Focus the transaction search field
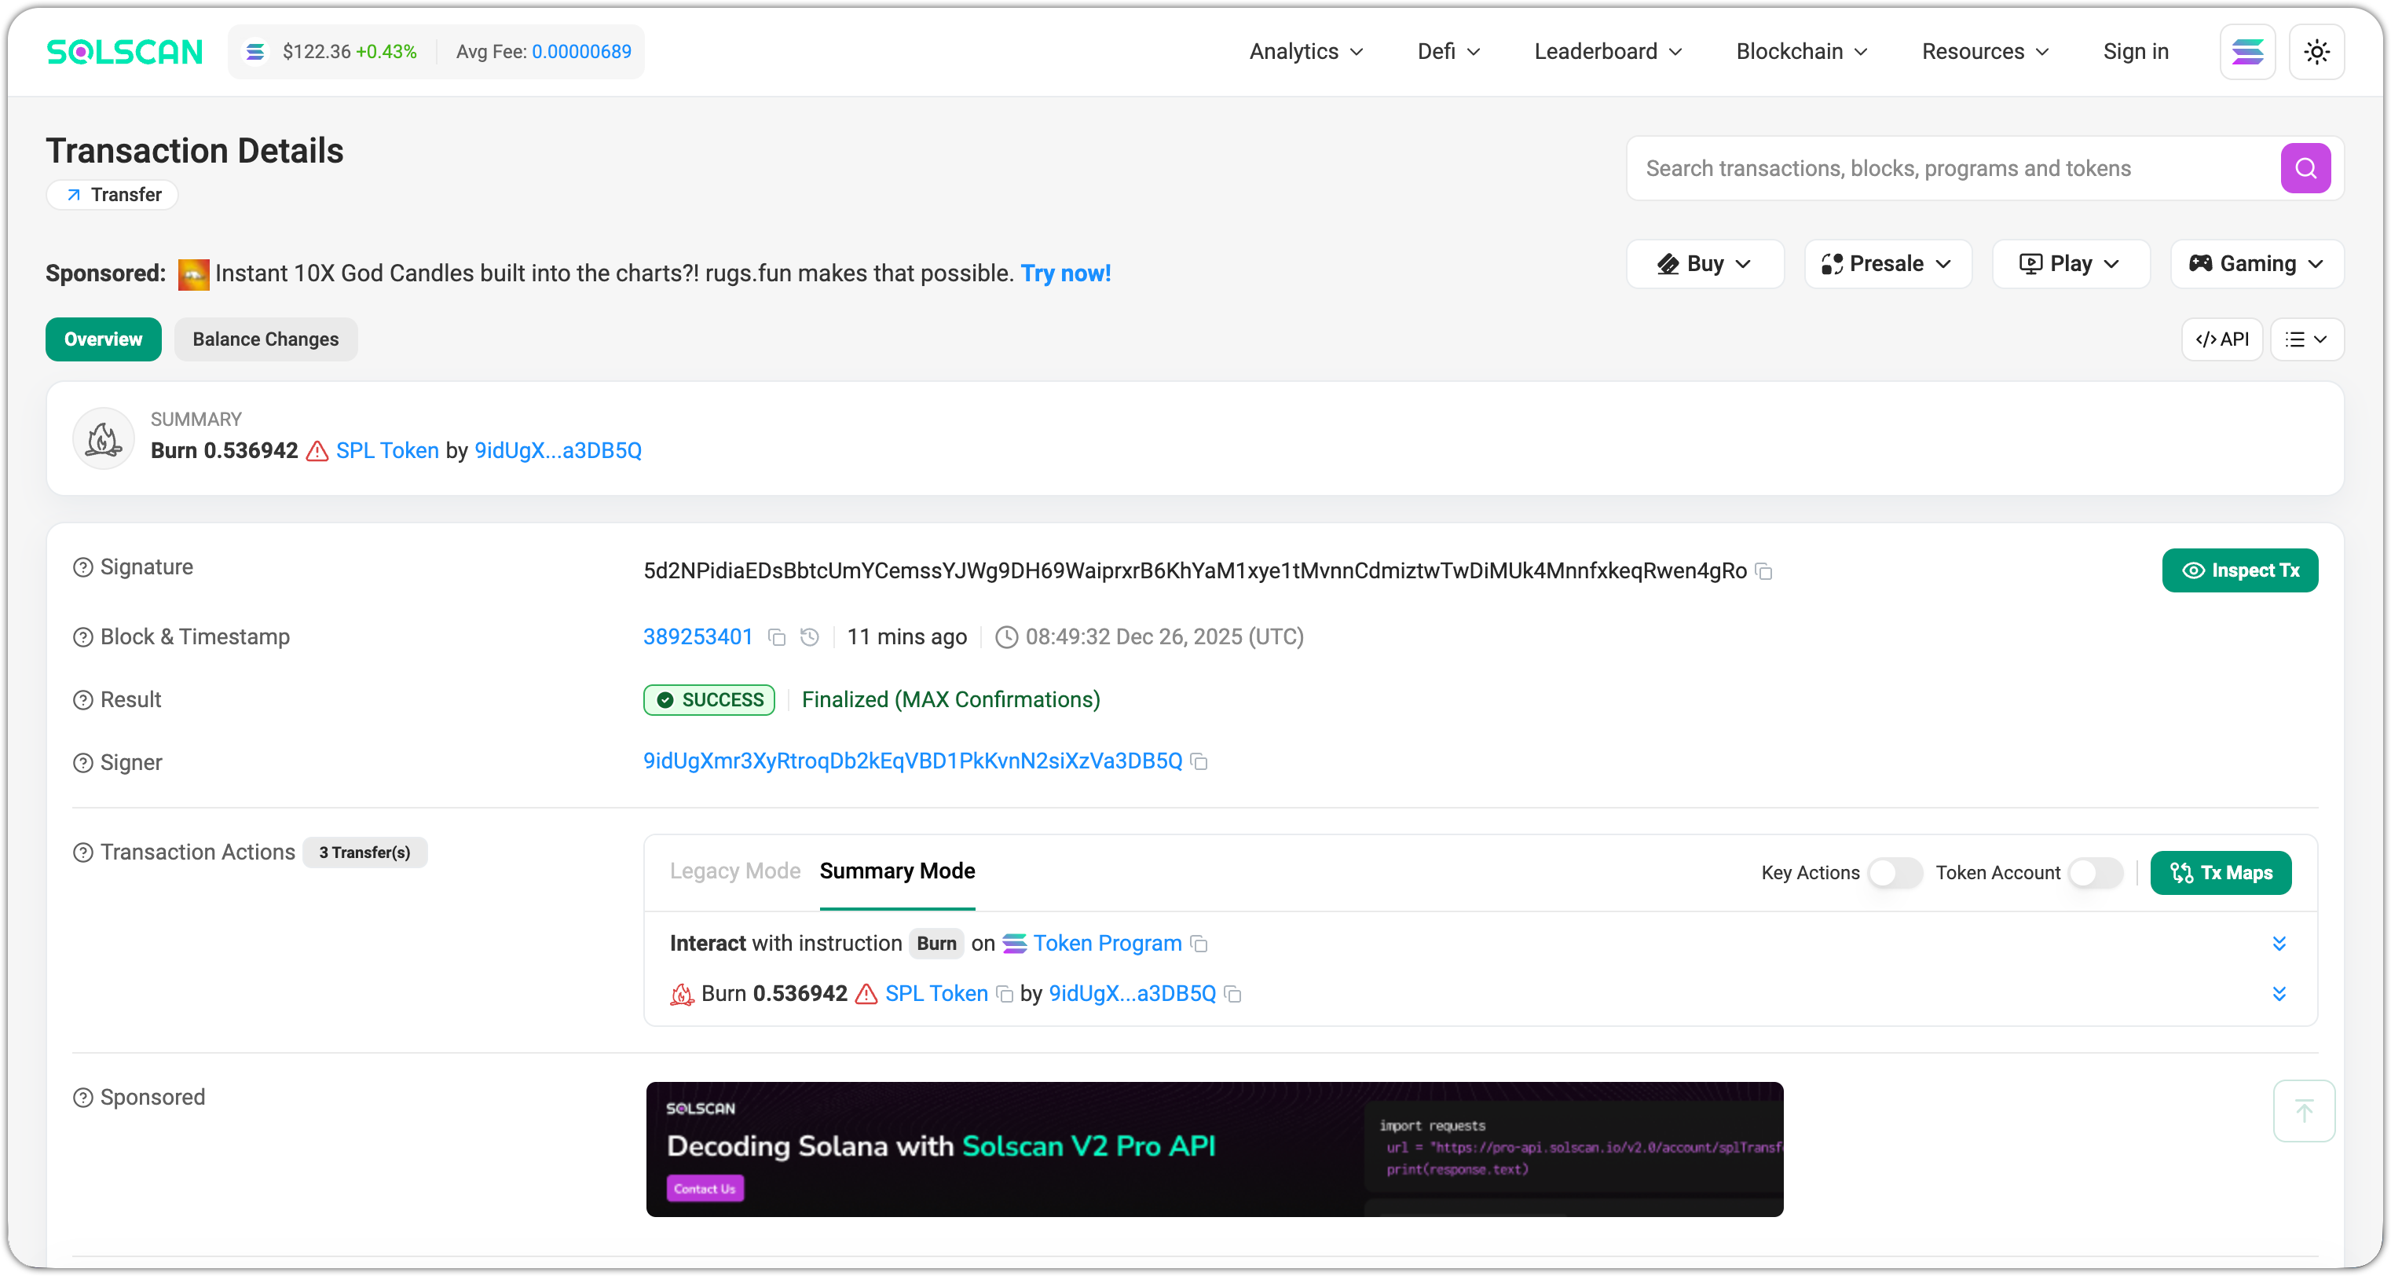Screen dimensions: 2391x1276 1950,168
